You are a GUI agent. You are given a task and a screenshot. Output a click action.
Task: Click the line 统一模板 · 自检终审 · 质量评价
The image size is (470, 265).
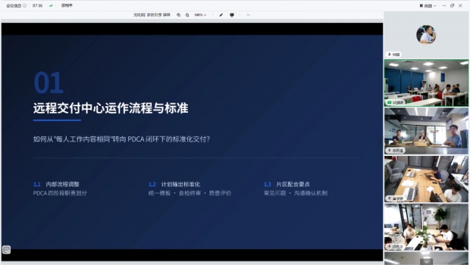tap(189, 193)
